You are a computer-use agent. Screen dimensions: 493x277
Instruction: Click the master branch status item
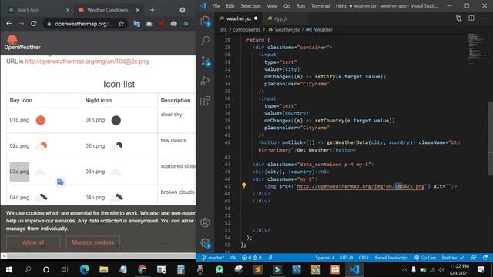tap(213, 258)
